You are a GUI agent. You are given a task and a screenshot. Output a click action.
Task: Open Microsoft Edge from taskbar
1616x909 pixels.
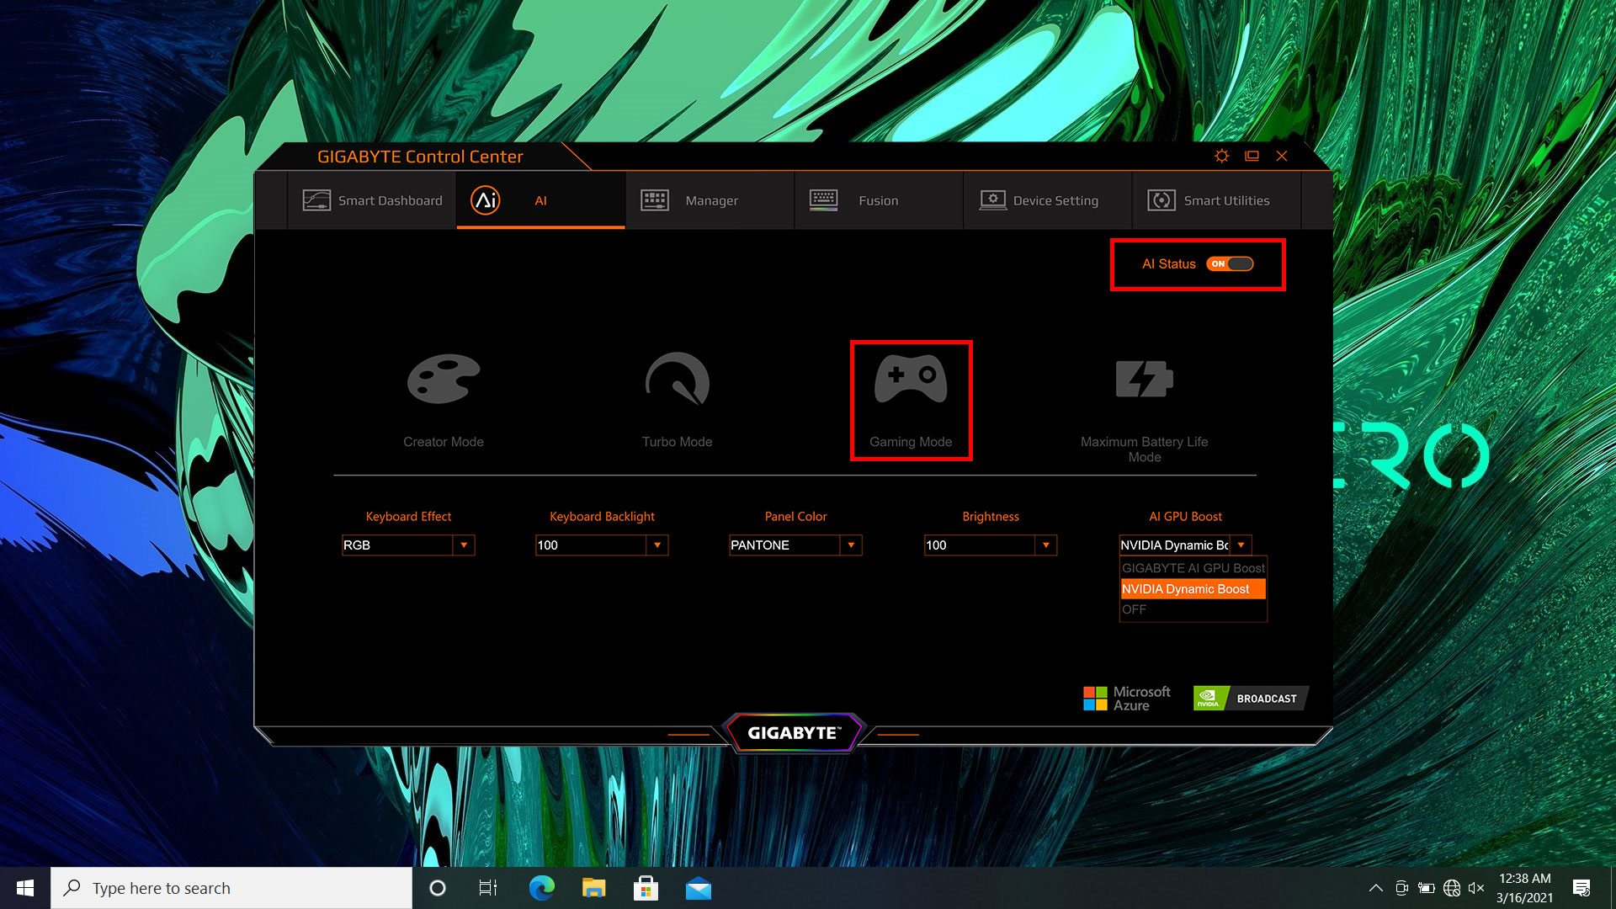(x=541, y=888)
